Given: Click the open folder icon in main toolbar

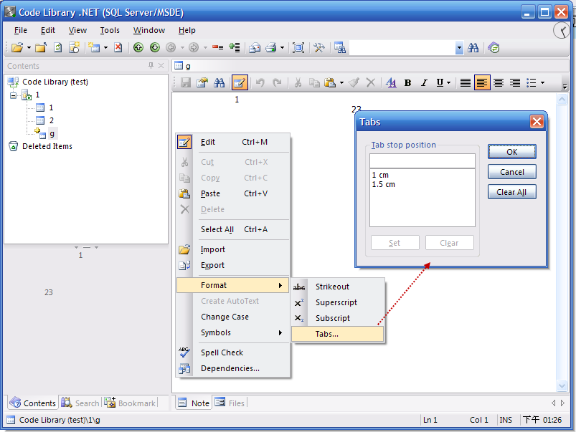Looking at the screenshot, I should (16, 48).
